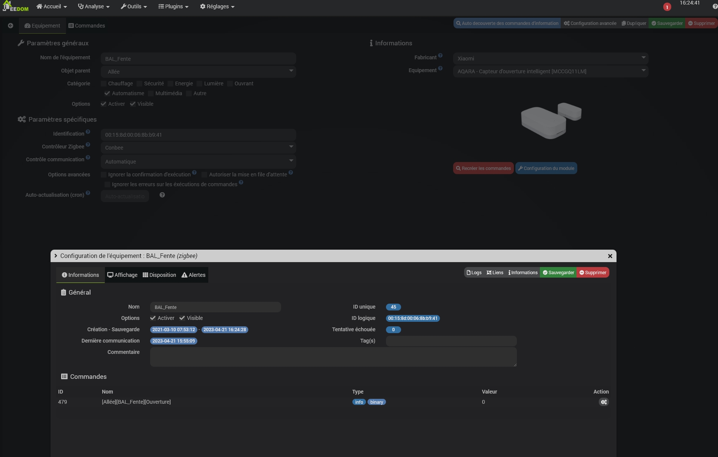Collapse the configuration dialog title chevron
Screen dimensions: 718x457
56,256
